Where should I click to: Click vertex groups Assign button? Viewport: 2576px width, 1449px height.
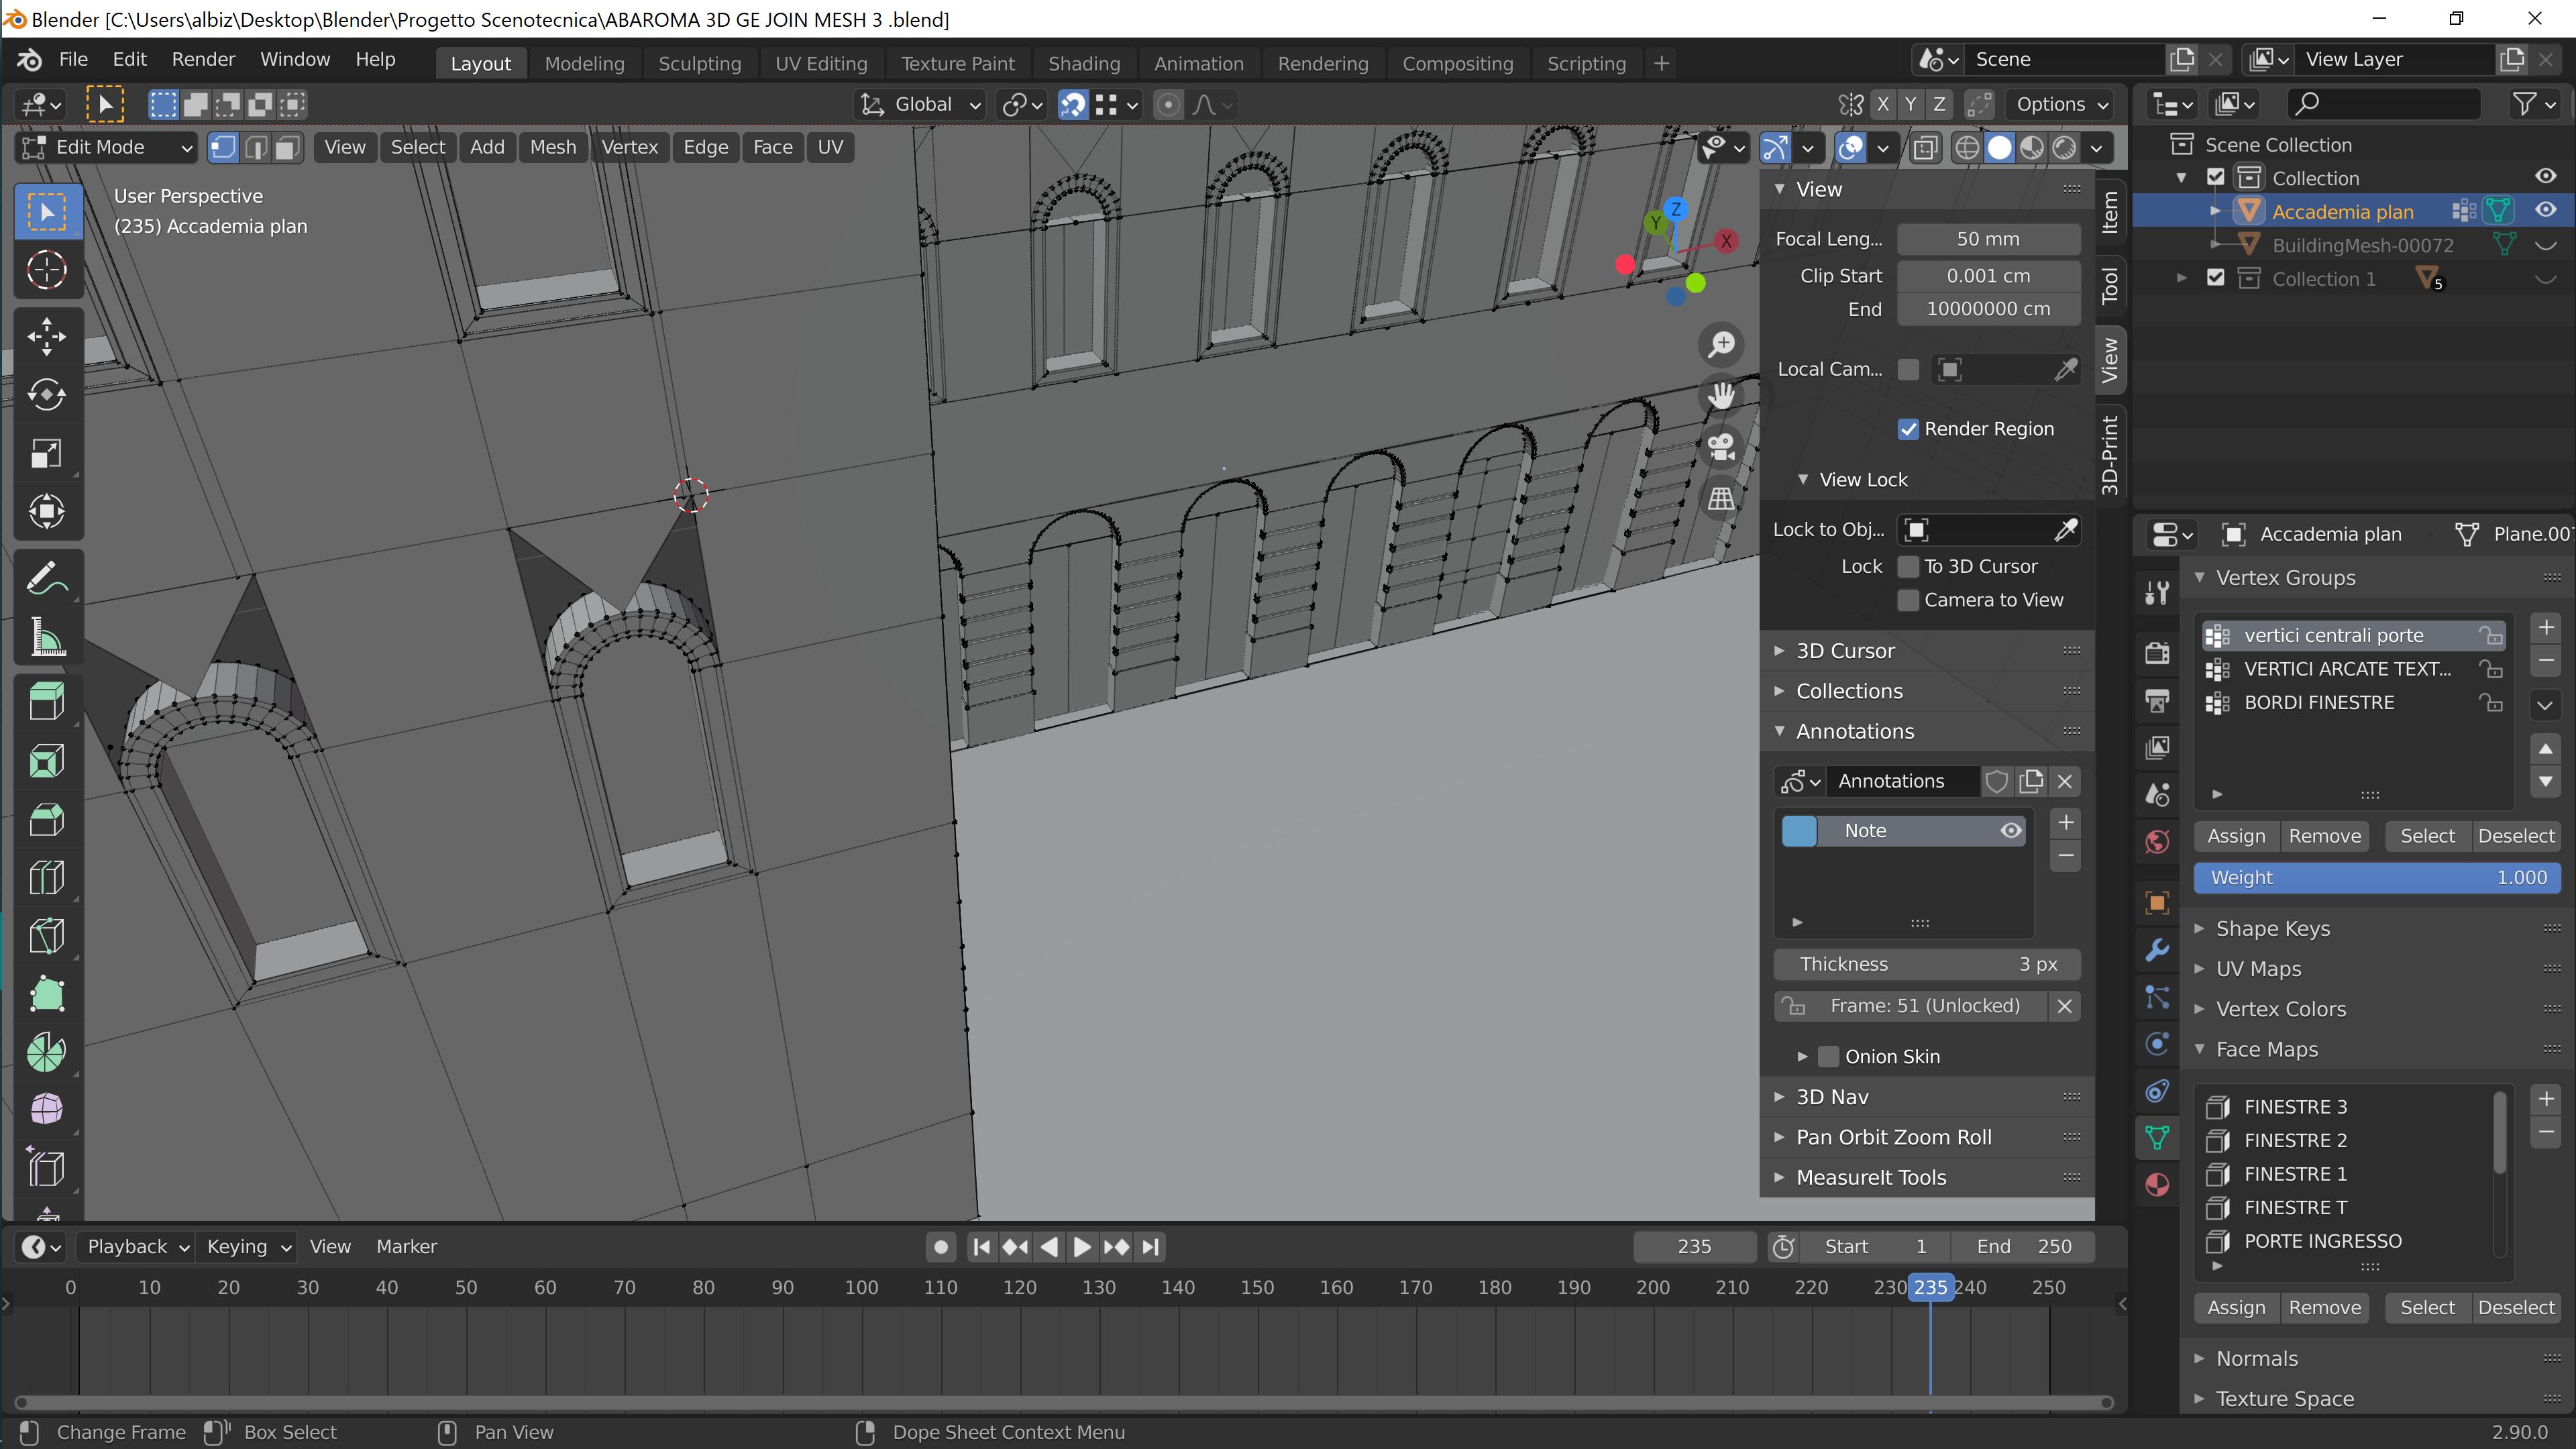point(2236,837)
